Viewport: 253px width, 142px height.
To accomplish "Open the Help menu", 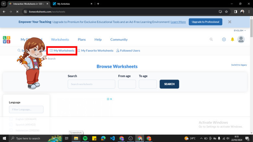I will pyautogui.click(x=98, y=39).
